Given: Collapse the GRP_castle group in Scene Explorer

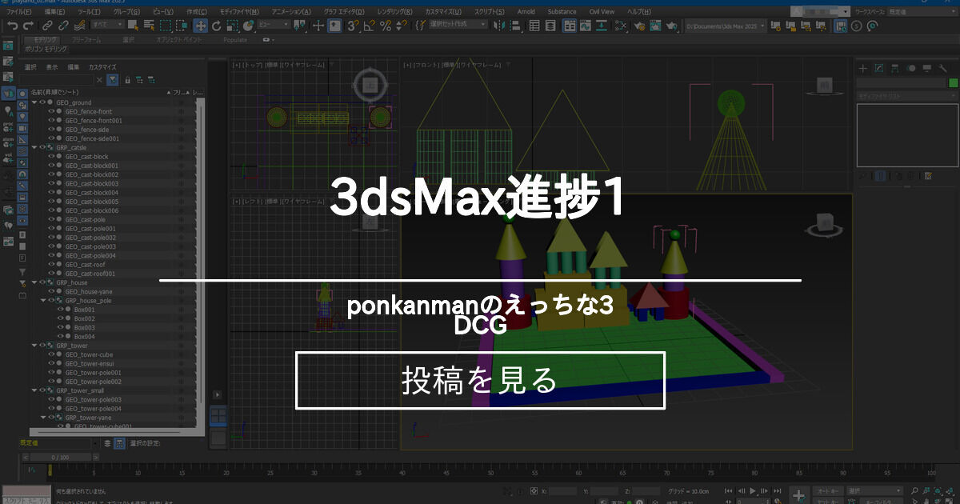Looking at the screenshot, I should (35, 147).
